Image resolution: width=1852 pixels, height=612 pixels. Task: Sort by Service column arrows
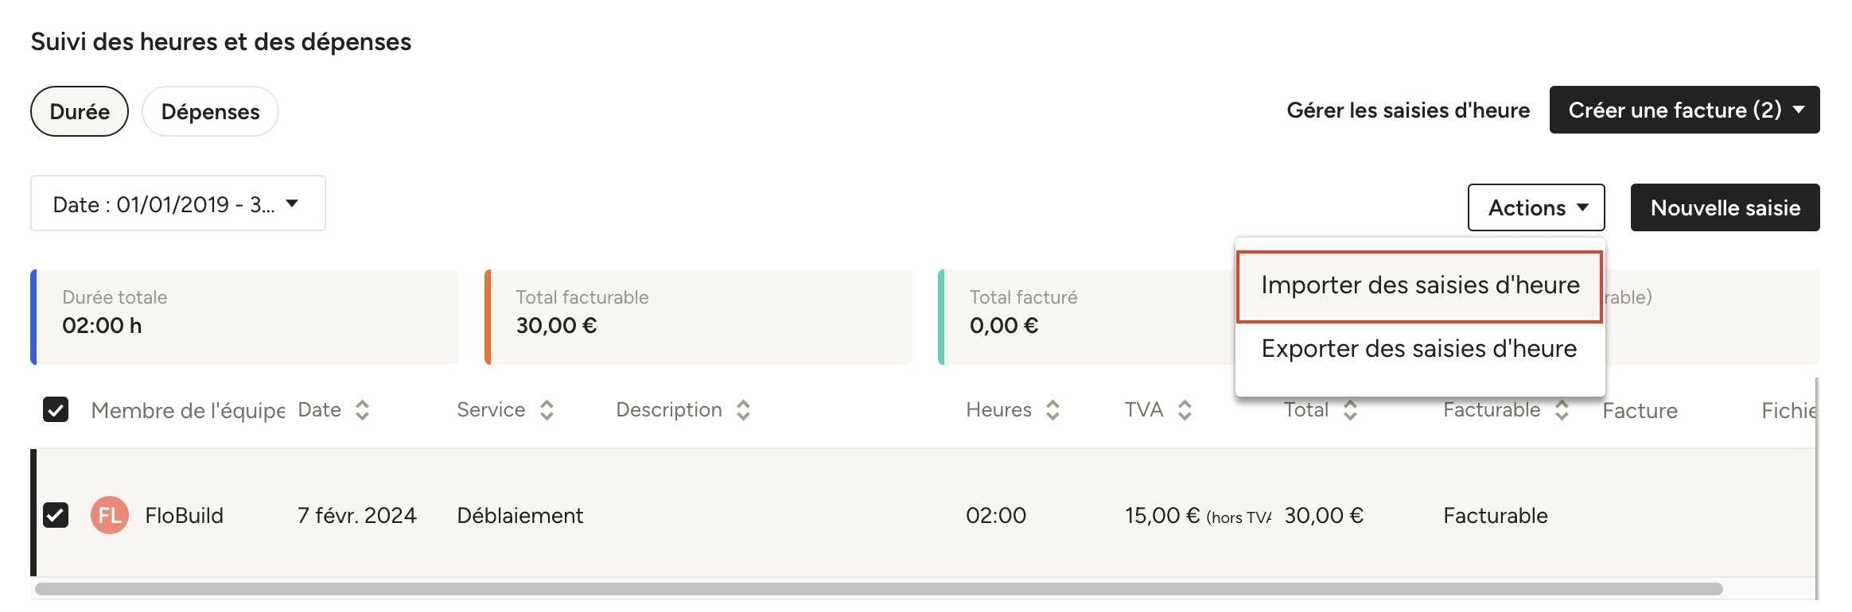pyautogui.click(x=547, y=410)
